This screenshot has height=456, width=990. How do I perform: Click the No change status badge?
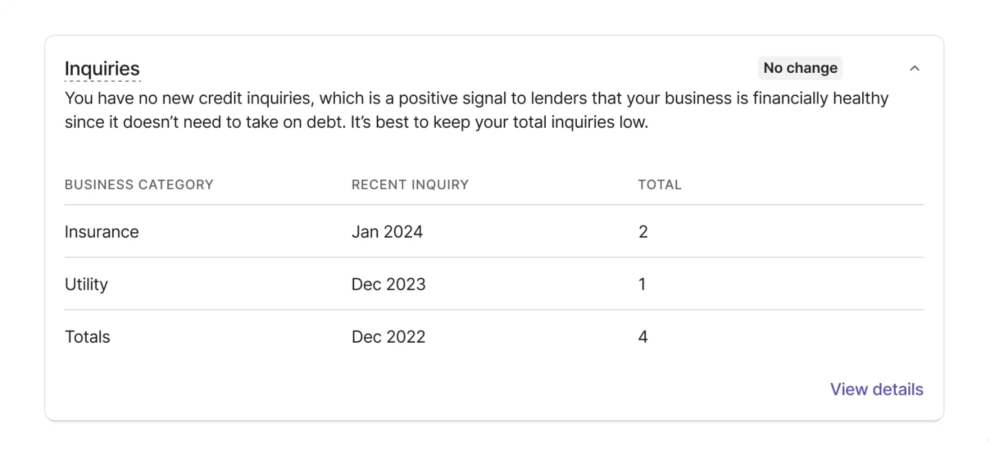(x=800, y=68)
